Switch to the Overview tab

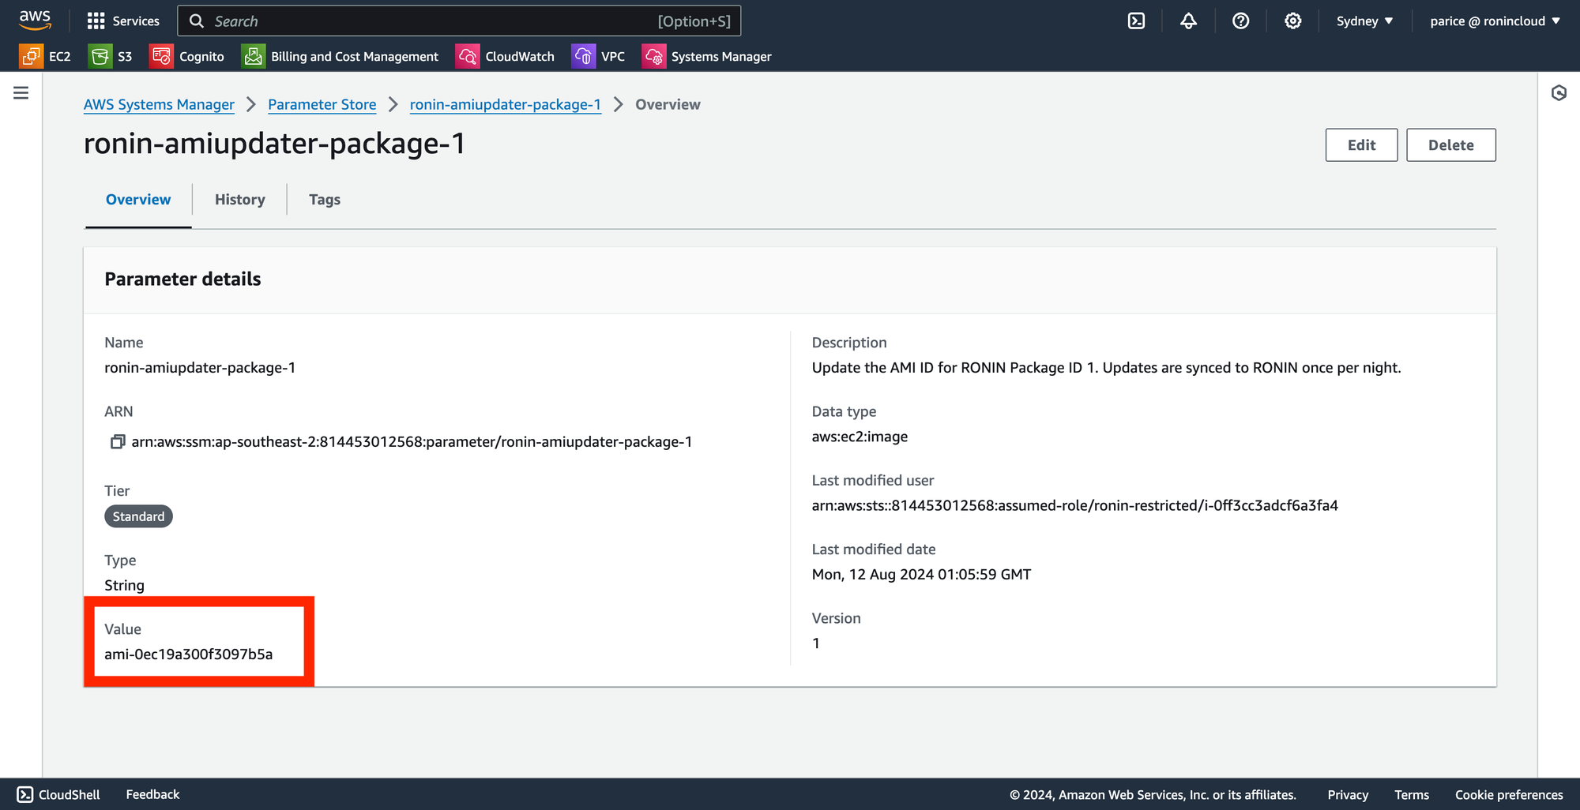pos(138,200)
